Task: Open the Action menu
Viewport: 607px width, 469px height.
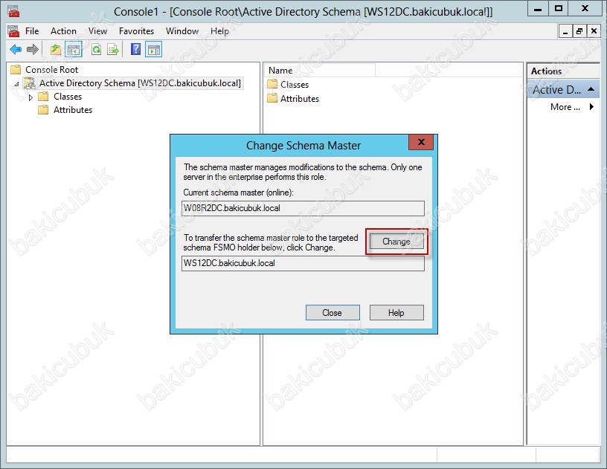Action: click(63, 31)
